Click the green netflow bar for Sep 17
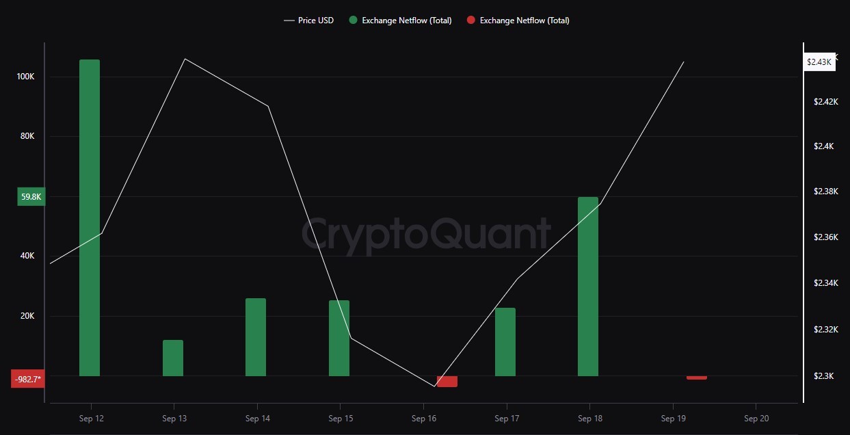Screen dimensions: 850x435 pos(505,341)
